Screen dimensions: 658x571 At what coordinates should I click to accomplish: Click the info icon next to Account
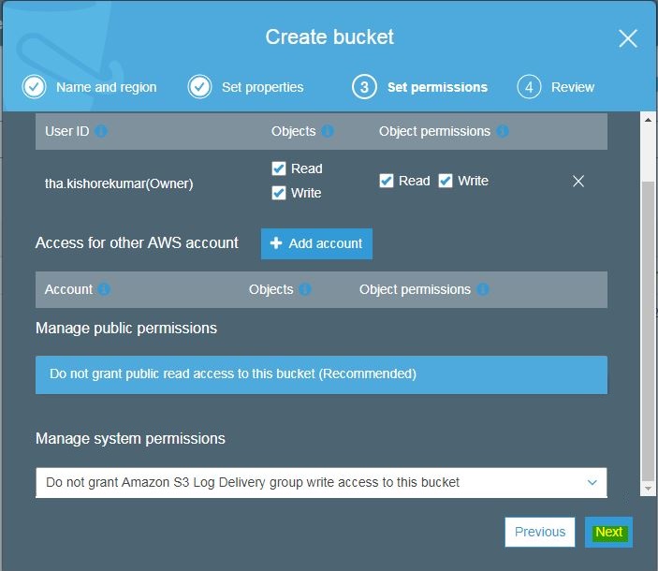click(104, 289)
